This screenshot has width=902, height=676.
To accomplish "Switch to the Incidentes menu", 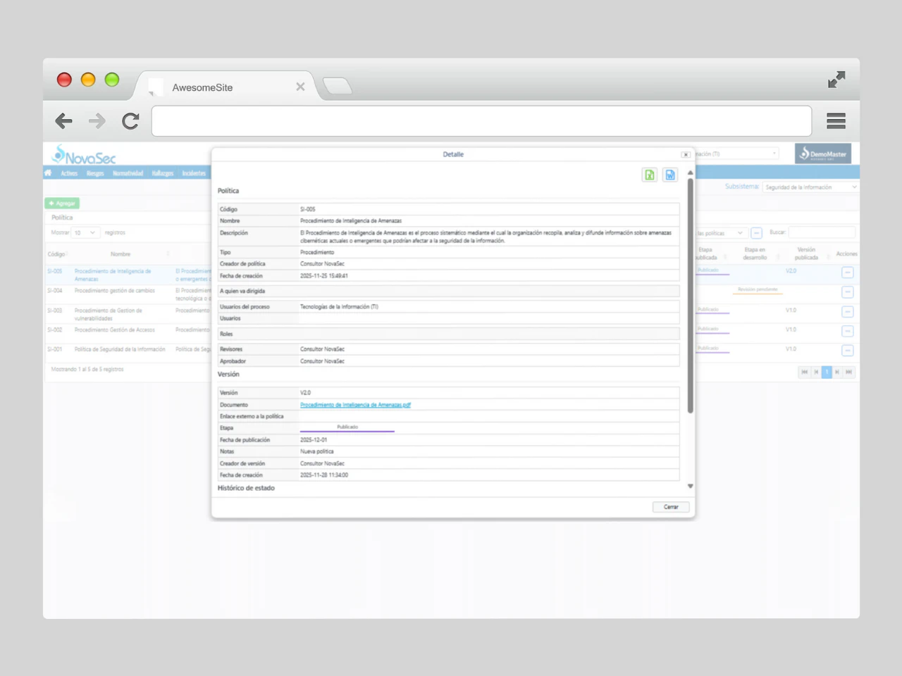I will (x=194, y=173).
